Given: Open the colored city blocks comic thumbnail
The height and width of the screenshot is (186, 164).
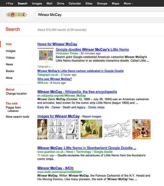Looking at the screenshot, I should (141, 129).
